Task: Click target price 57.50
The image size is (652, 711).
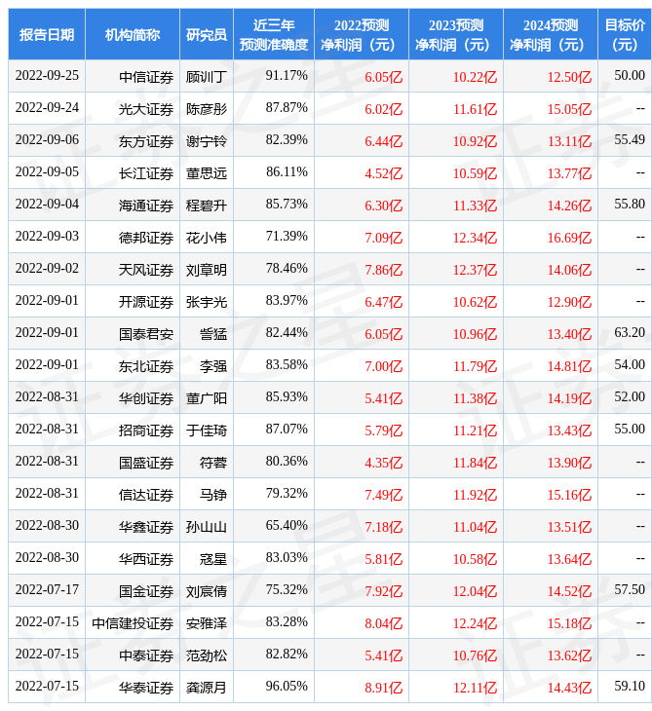Action: coord(630,590)
